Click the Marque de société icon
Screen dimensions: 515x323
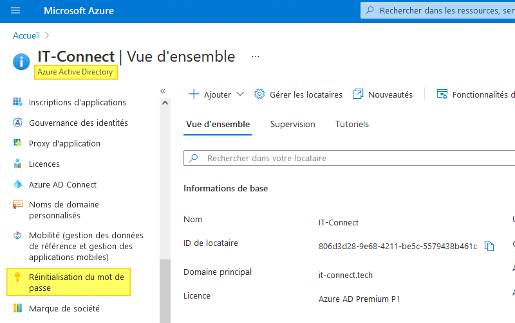tap(17, 308)
